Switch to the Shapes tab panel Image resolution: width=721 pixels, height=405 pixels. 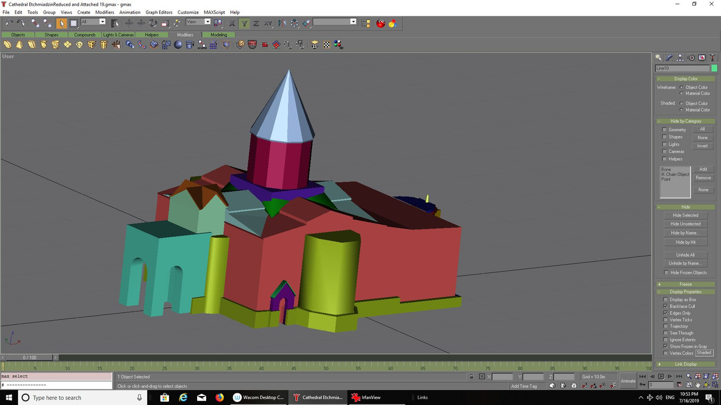coord(51,35)
